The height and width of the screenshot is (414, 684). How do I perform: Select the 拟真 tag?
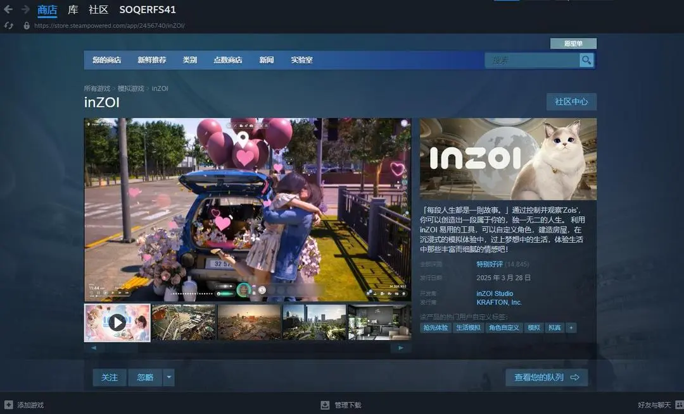[554, 328]
